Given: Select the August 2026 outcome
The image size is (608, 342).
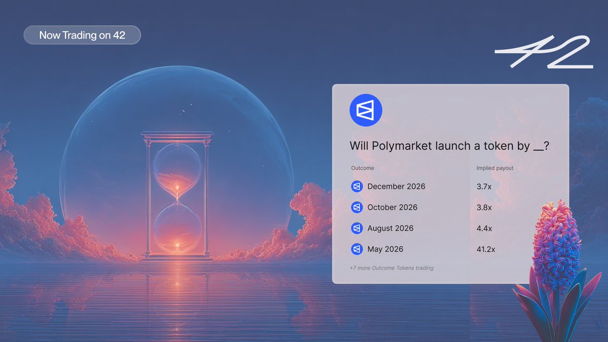Looking at the screenshot, I should pyautogui.click(x=390, y=228).
